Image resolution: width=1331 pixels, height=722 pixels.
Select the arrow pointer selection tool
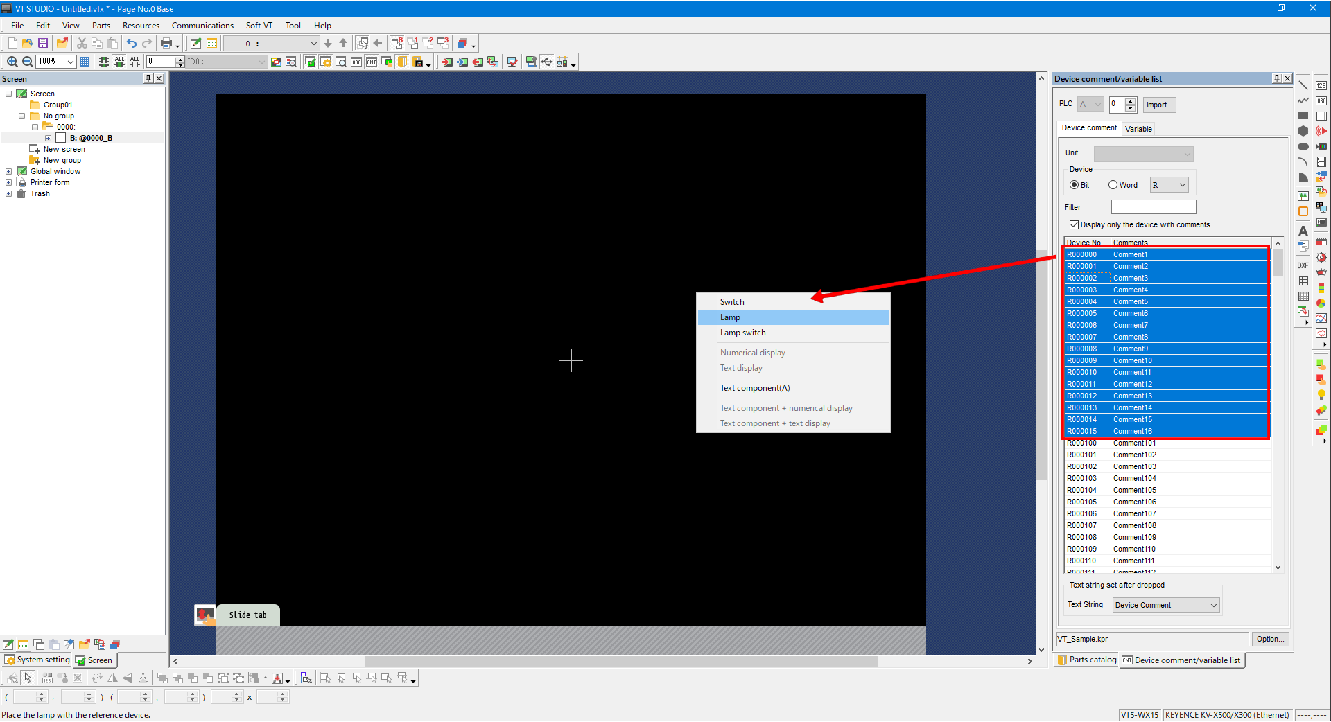28,678
